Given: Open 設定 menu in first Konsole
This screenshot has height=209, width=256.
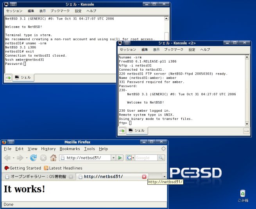Looking at the screenshot, I should click(78, 11).
